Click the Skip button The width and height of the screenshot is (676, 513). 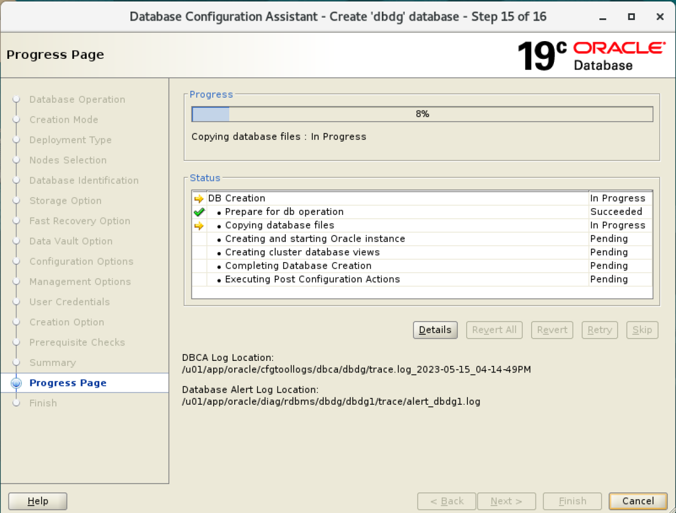[x=642, y=330]
